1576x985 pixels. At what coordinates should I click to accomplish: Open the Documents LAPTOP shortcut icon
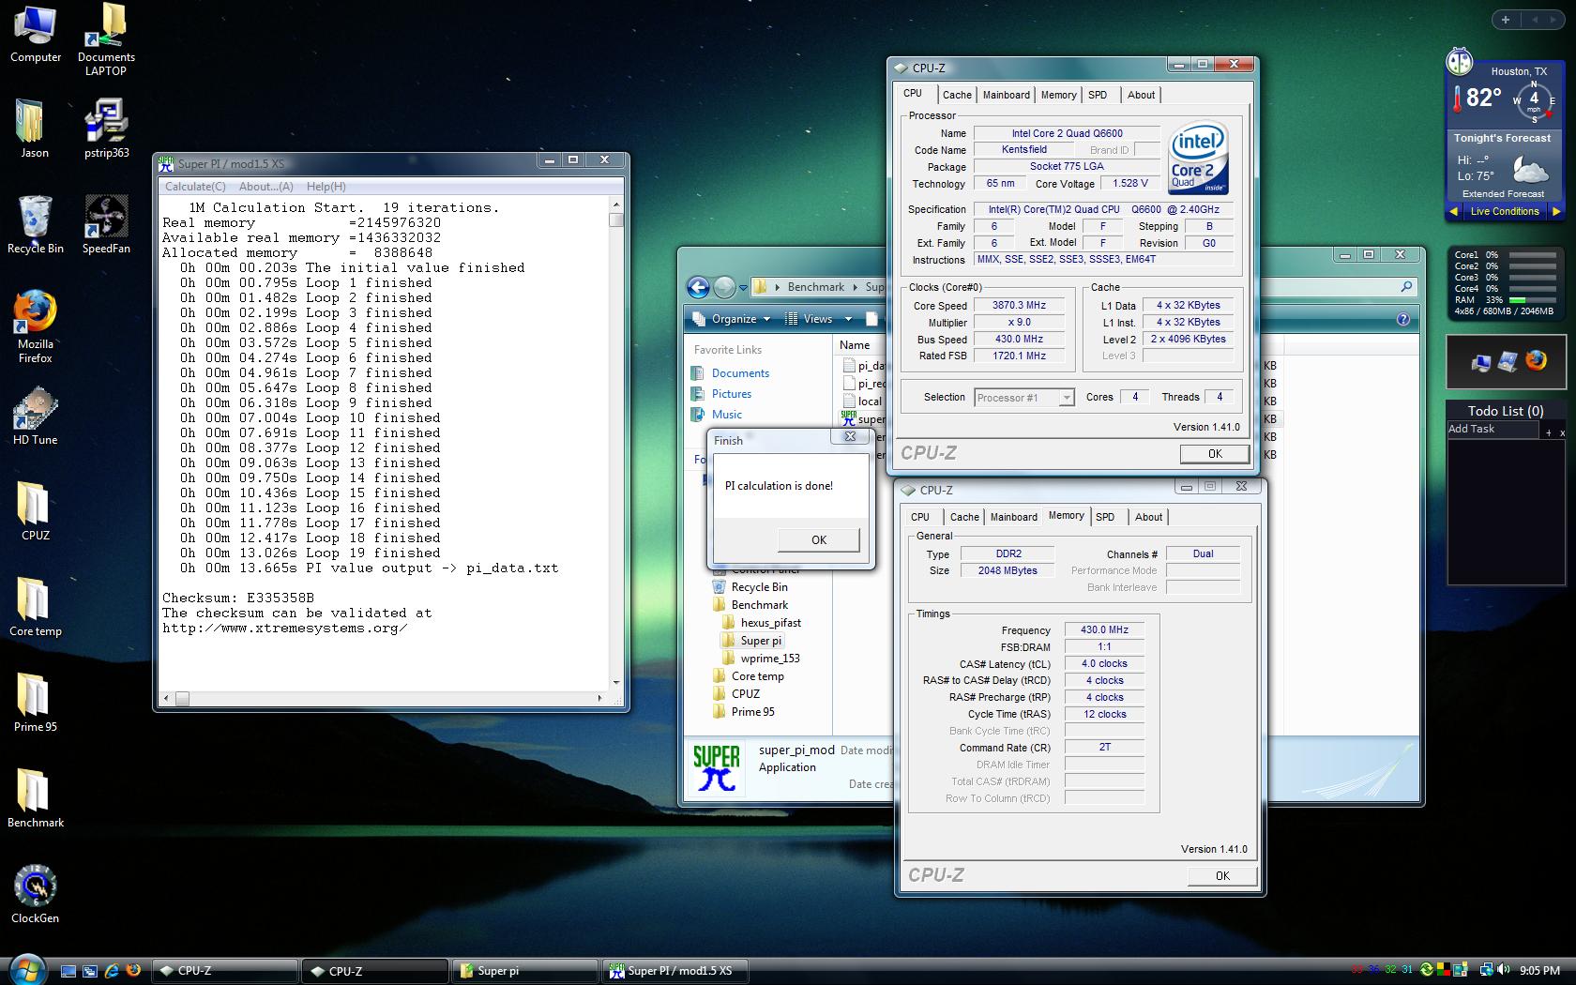click(x=106, y=39)
